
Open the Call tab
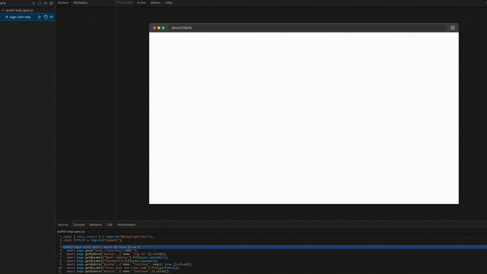point(109,225)
